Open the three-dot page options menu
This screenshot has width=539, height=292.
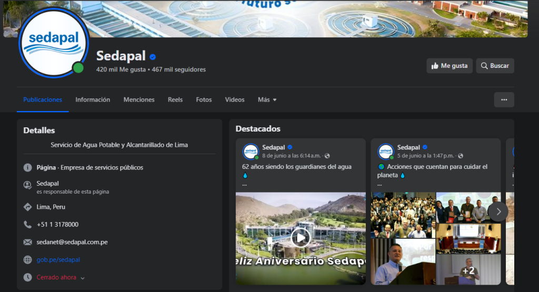[504, 99]
